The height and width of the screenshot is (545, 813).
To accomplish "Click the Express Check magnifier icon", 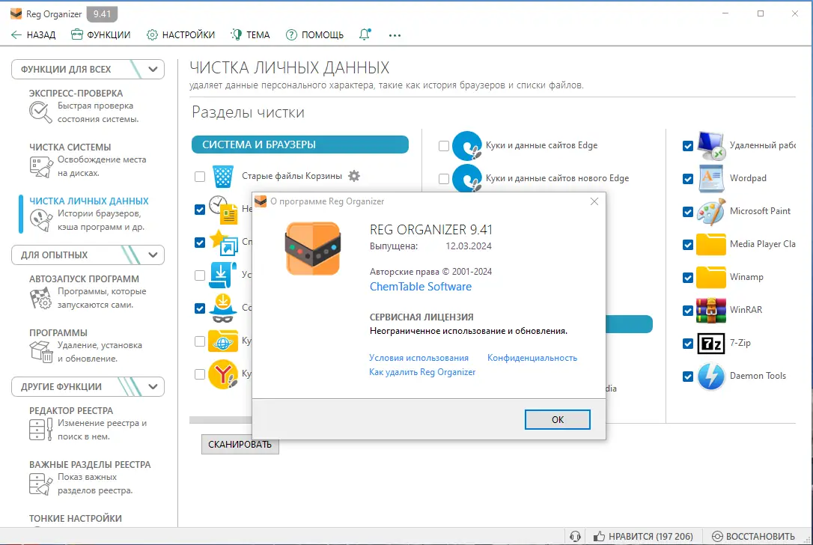I will point(40,112).
